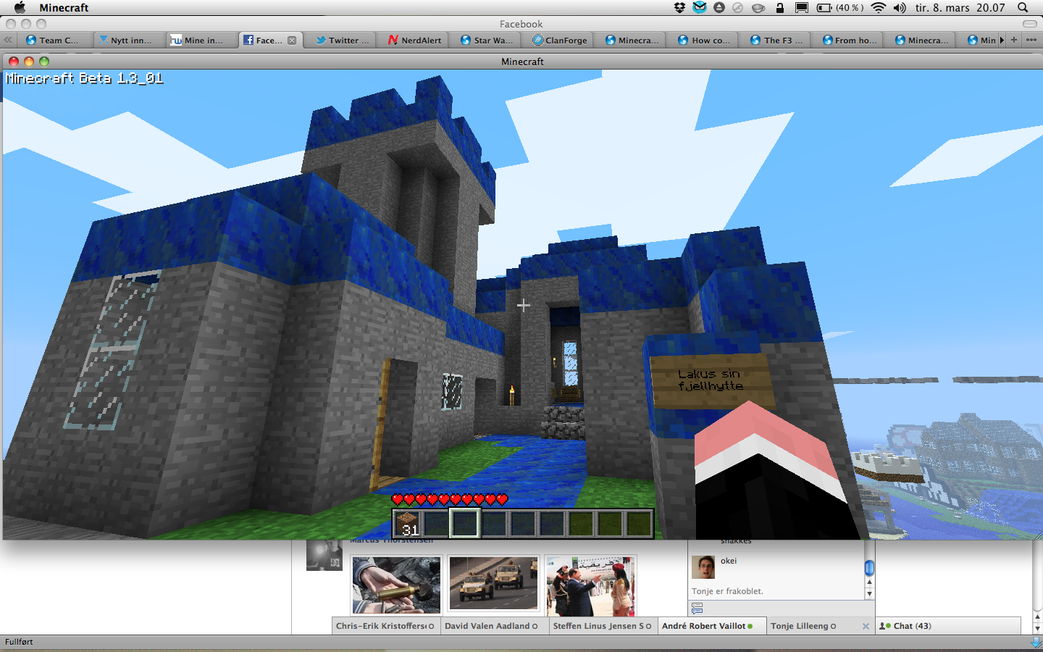Close the Facebook browser tab
Viewport: 1043px width, 652px height.
point(292,41)
